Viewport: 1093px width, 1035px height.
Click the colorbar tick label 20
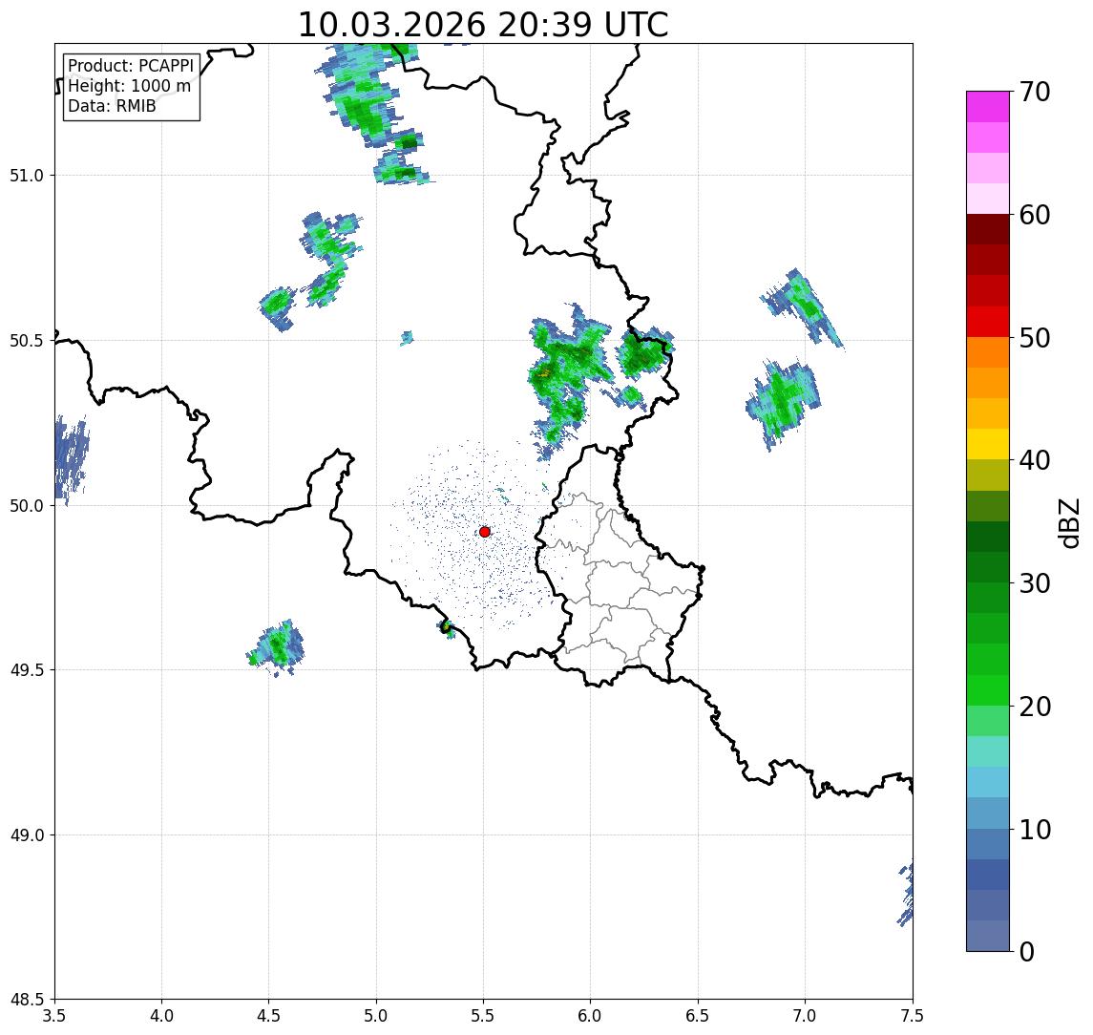[x=1034, y=707]
